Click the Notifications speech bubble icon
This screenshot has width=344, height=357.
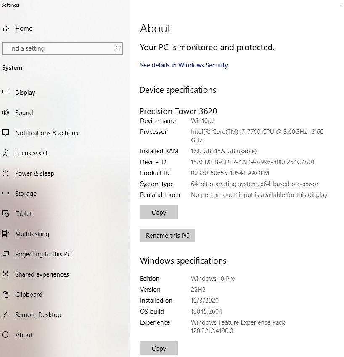pos(5,133)
